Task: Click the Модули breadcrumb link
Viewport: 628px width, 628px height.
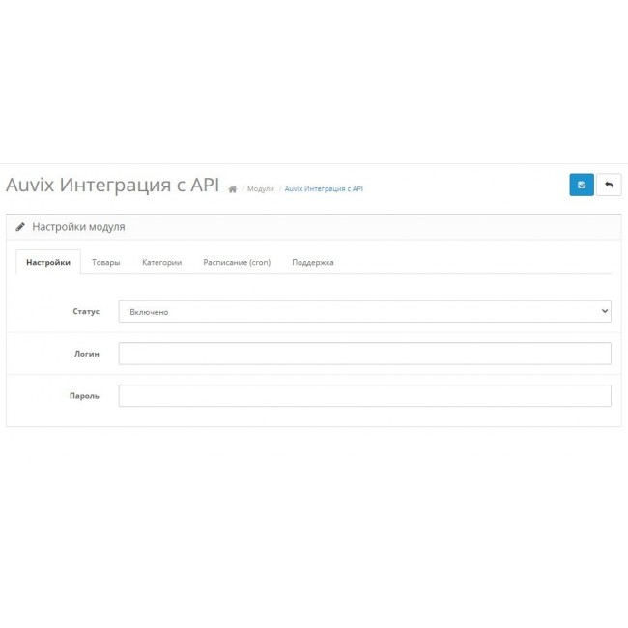Action: tap(261, 189)
